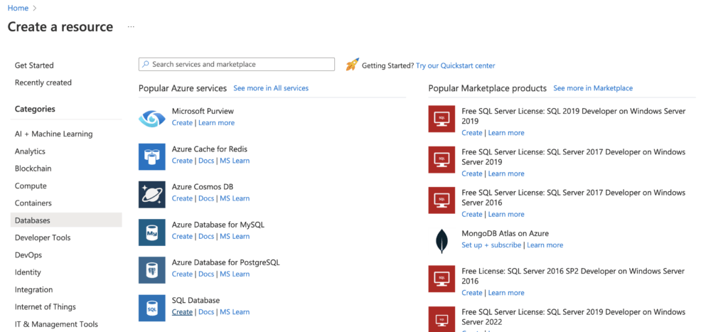Open Docs for Azure Database for MySQL
This screenshot has height=332, width=728.
point(206,236)
